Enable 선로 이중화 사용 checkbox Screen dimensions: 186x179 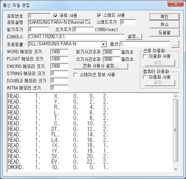[145, 56]
